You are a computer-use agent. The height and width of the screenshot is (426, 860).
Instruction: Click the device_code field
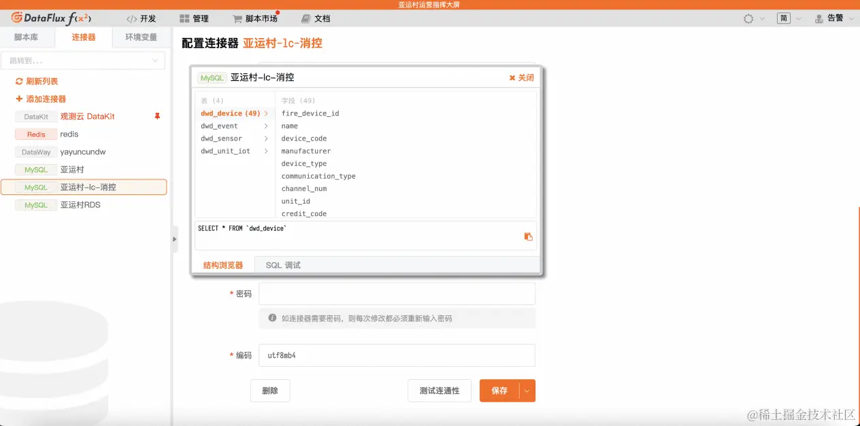[x=304, y=139]
